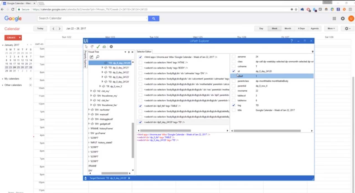Viewport: 355px width, 193px height.
Task: Switch calendar to Agenda view
Action: click(x=315, y=28)
